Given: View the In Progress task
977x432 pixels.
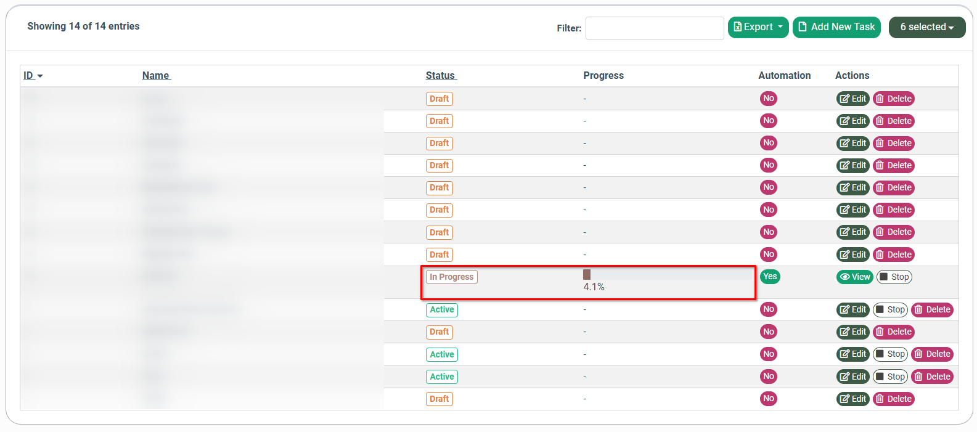Looking at the screenshot, I should [x=855, y=277].
